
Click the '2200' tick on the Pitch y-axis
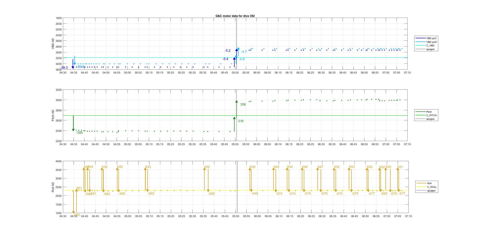tap(59, 141)
